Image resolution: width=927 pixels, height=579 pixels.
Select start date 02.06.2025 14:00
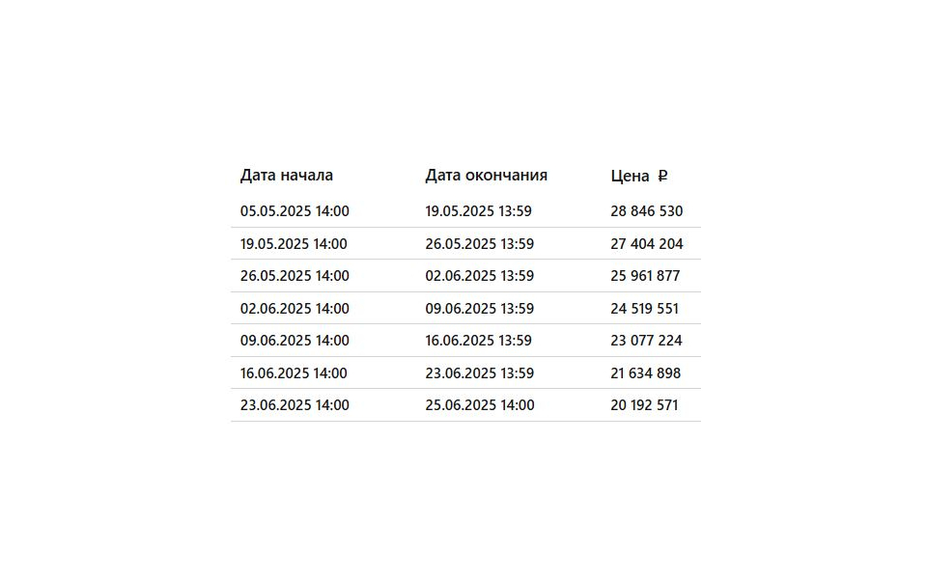pos(295,309)
